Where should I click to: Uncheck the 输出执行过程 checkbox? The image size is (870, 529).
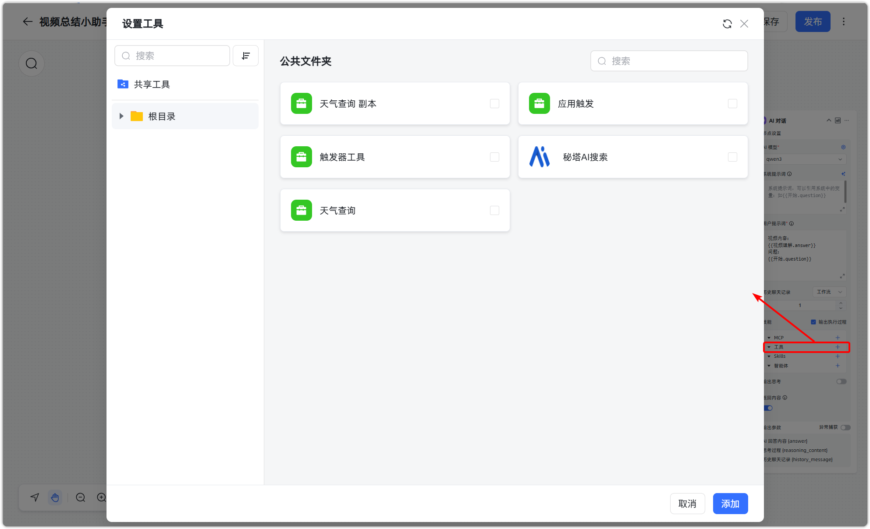click(x=813, y=321)
